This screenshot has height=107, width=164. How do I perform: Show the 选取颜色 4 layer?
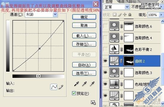[x=105, y=37]
